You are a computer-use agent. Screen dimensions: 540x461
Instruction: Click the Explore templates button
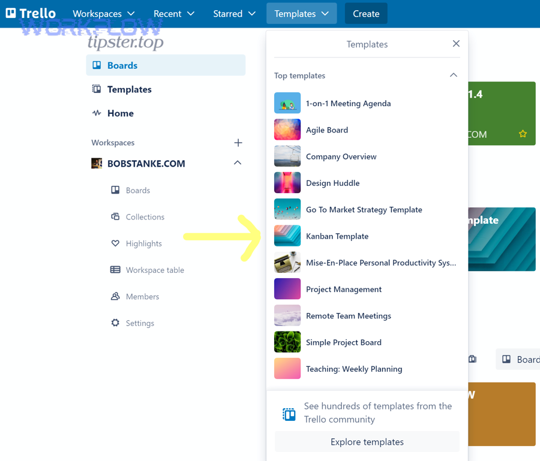coord(367,441)
